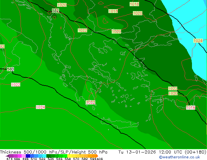Click the legend value 474
Screen dimensions: 207x160
pos(9,159)
